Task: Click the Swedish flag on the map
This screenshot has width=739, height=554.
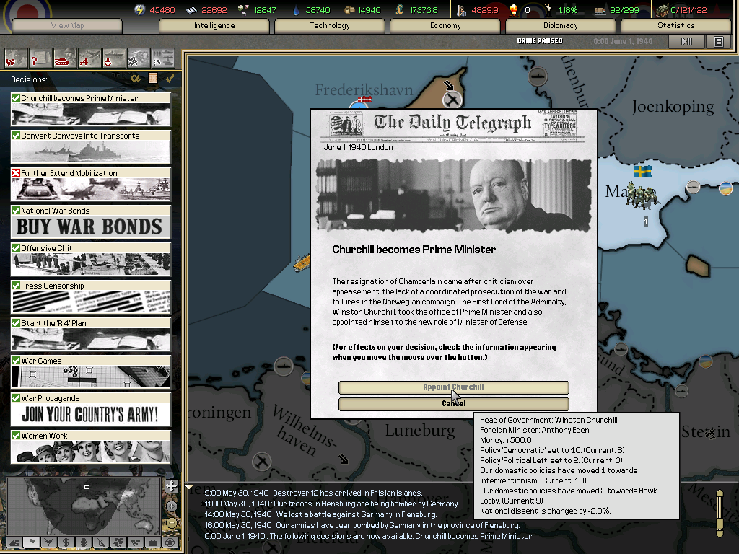Action: [x=642, y=170]
